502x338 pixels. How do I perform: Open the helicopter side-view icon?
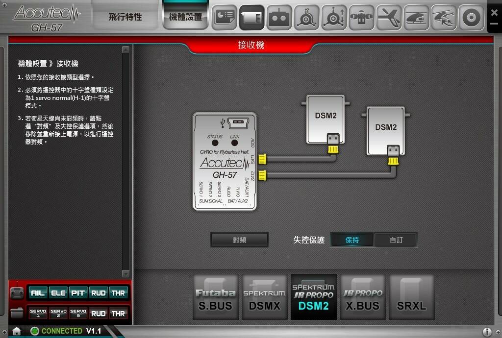pos(416,18)
